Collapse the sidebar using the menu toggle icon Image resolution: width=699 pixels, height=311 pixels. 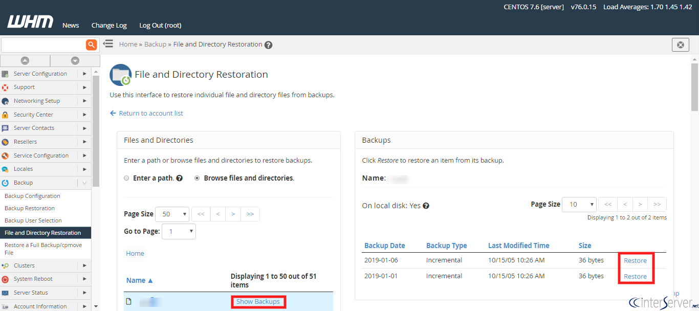point(108,44)
